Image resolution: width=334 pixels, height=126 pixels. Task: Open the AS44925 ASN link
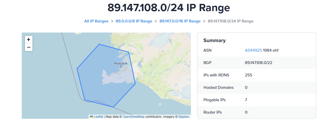click(253, 50)
